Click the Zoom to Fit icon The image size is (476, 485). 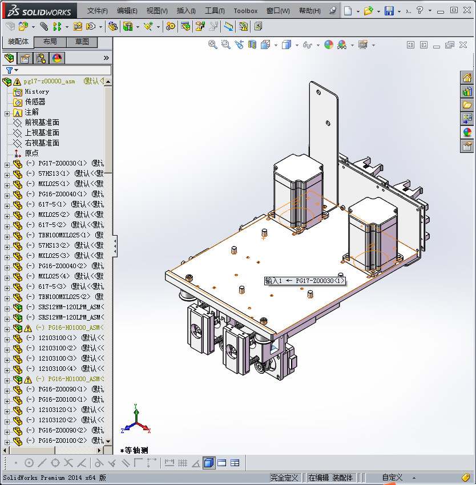(x=213, y=45)
